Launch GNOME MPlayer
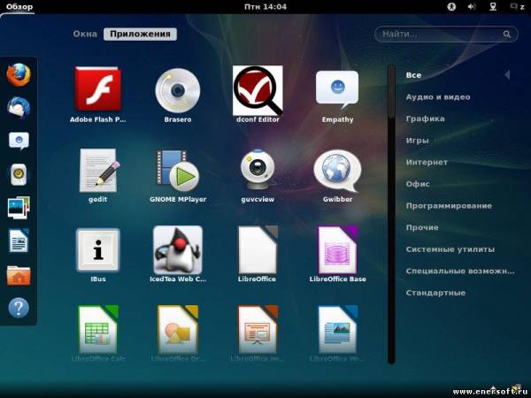This screenshot has width=531, height=398. tap(178, 170)
